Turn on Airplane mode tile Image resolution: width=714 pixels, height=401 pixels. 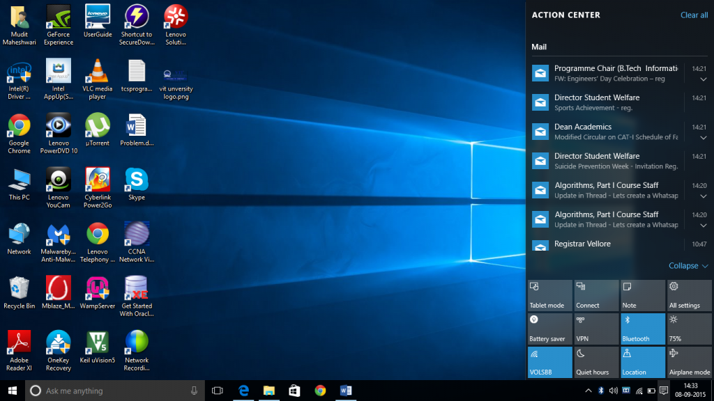(x=689, y=362)
